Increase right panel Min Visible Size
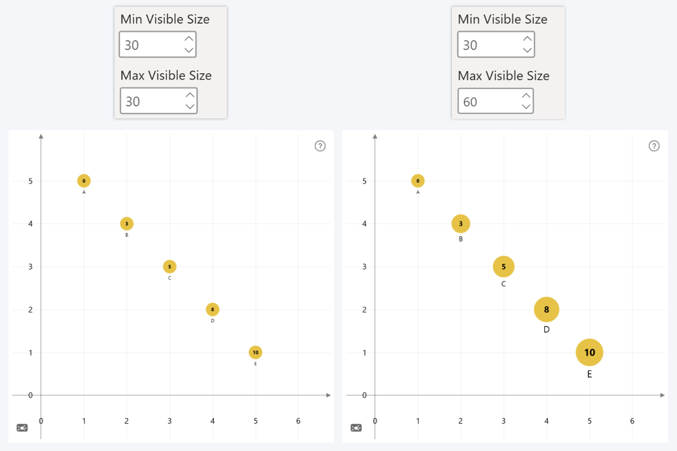This screenshot has width=677, height=451. point(527,39)
